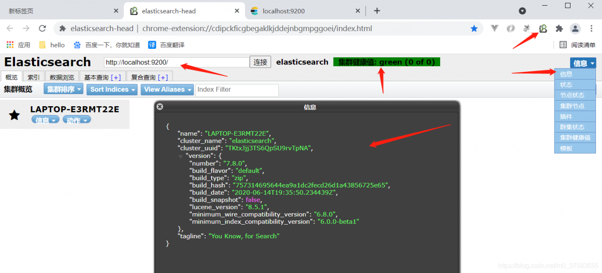This screenshot has width=602, height=273.
Task: Open the View Aliases dropdown
Action: pos(167,89)
